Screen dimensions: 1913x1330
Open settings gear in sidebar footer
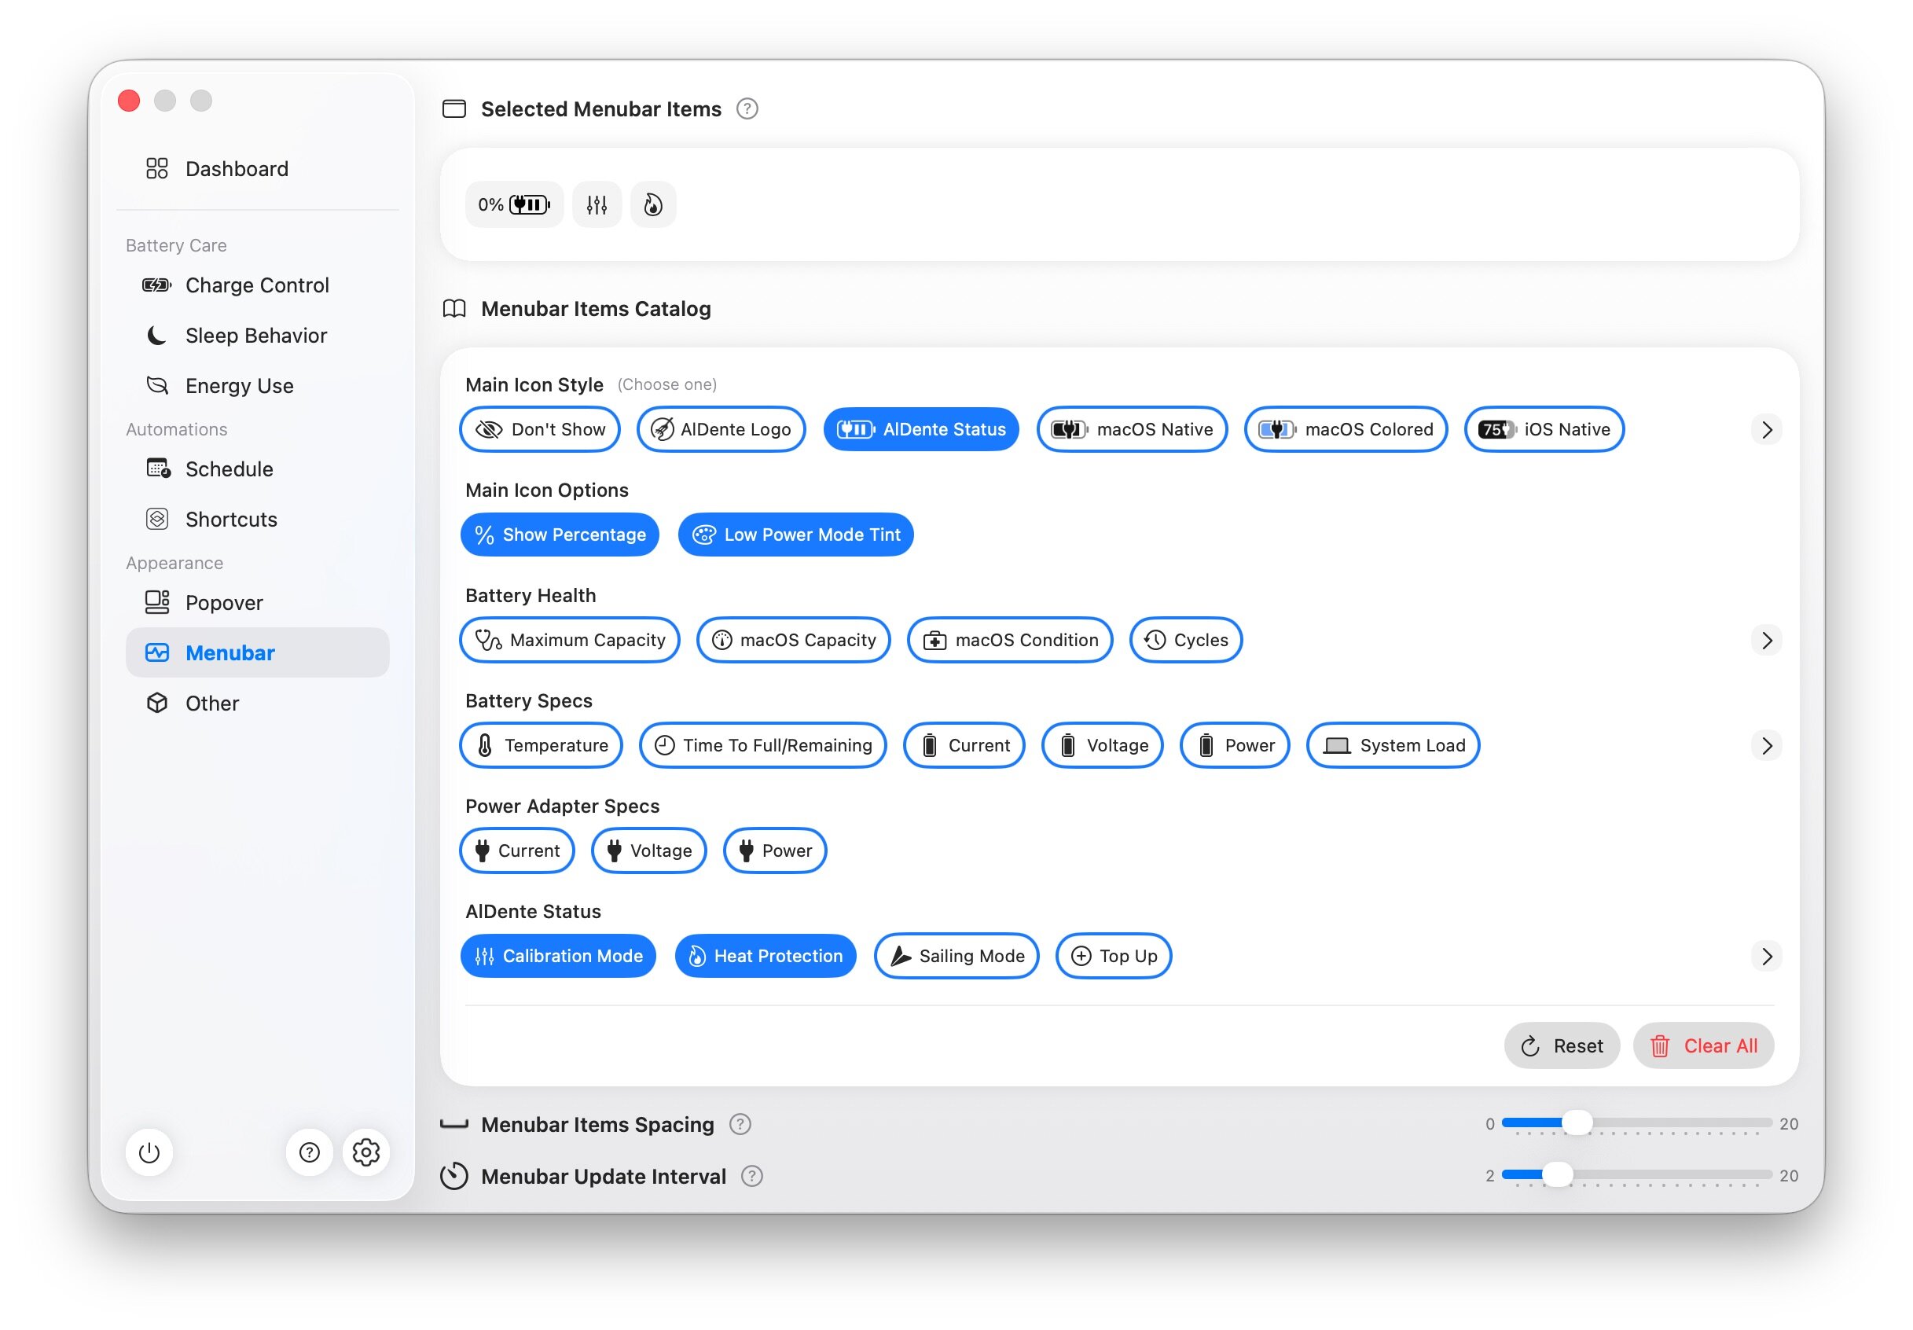(365, 1152)
